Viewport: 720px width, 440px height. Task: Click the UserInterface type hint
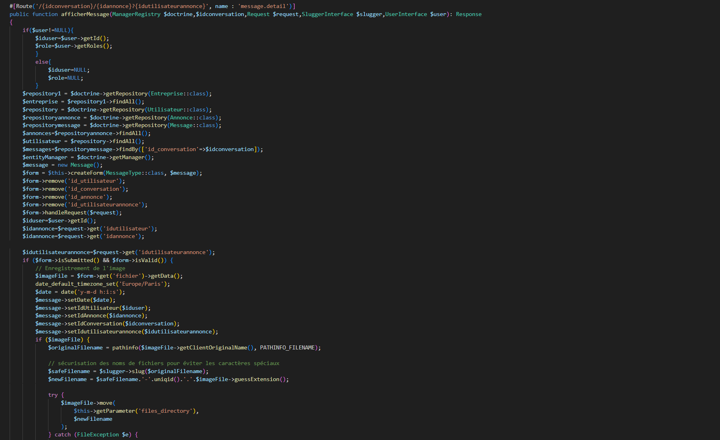[x=406, y=14]
